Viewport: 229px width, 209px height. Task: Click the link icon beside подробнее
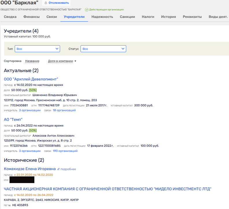[58, 169]
